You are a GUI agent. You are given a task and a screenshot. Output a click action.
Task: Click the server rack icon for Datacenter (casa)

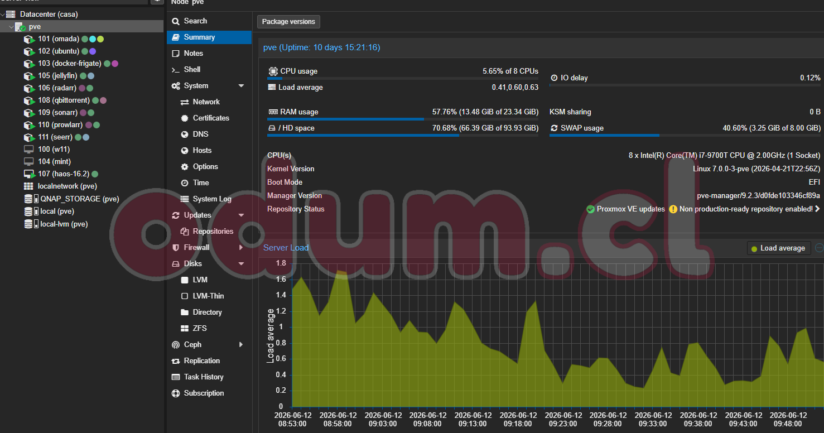(x=11, y=14)
